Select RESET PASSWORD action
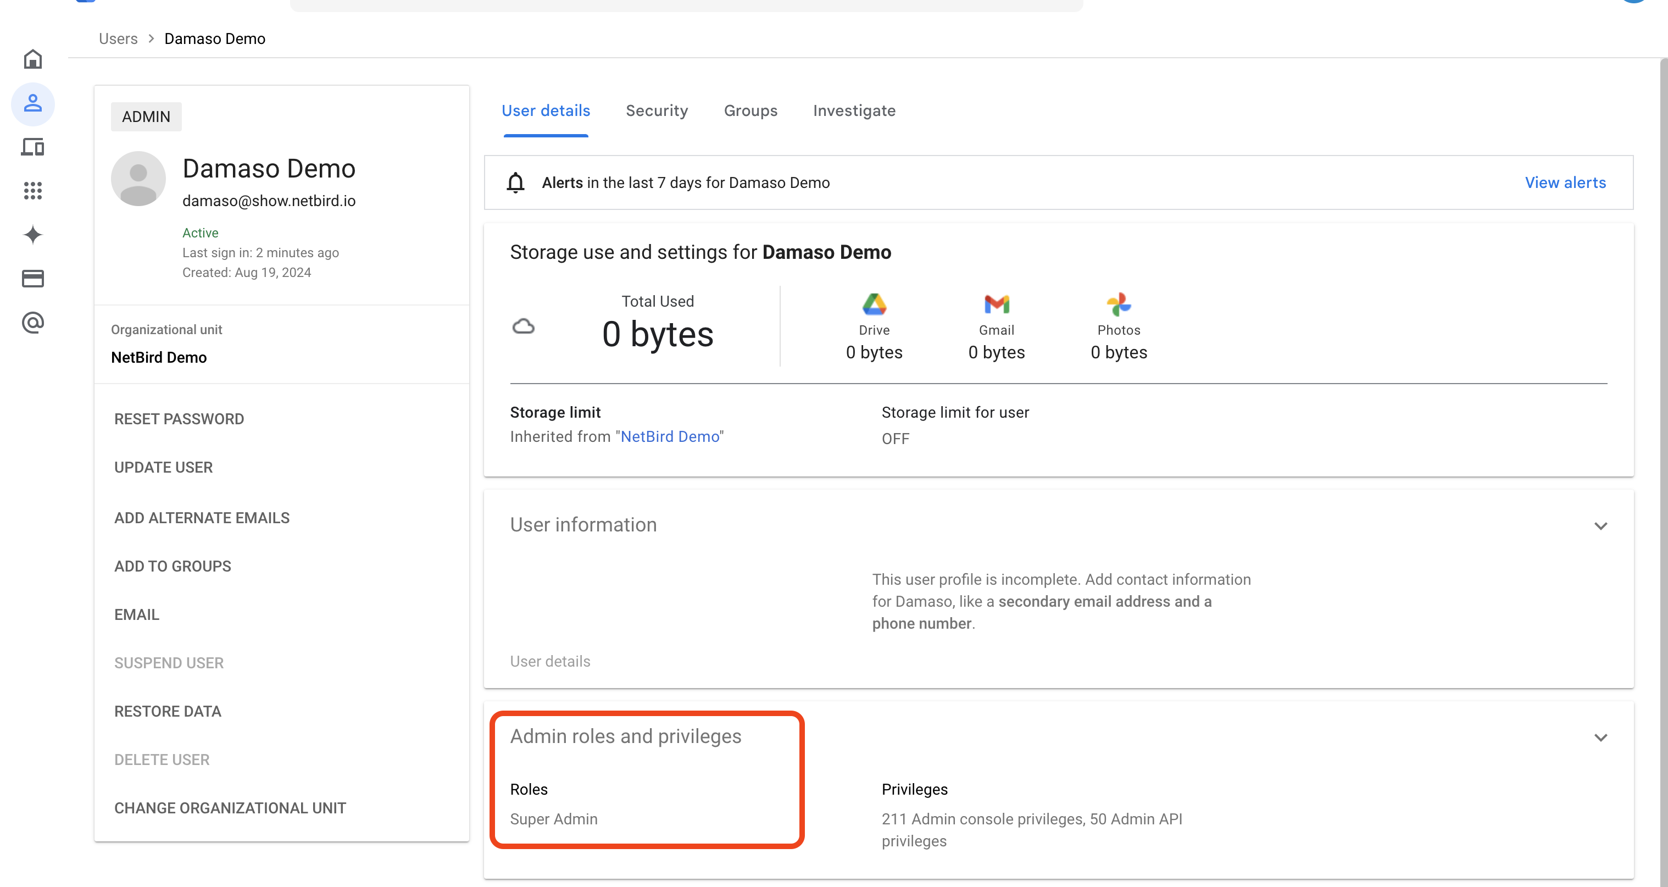 tap(179, 419)
